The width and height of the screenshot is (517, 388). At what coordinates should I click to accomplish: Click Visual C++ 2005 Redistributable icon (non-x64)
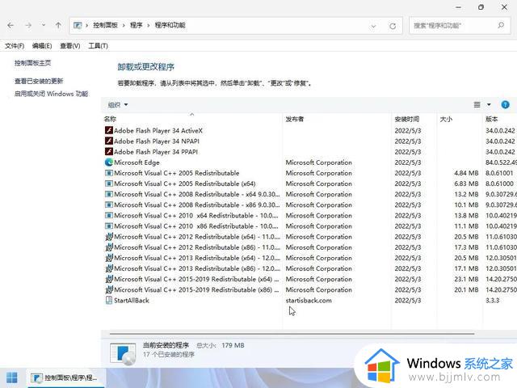click(109, 173)
